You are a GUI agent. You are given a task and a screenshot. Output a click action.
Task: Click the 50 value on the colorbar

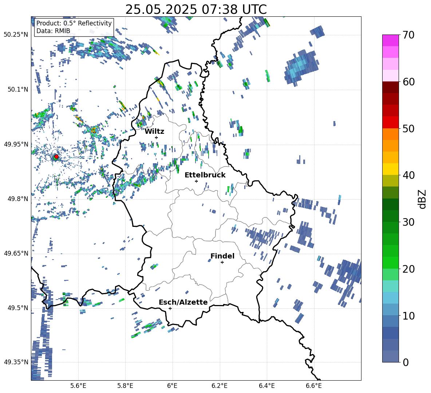pyautogui.click(x=408, y=129)
